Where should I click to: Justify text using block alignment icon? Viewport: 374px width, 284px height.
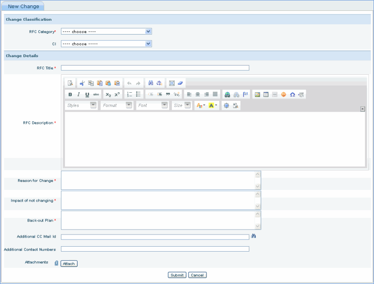215,95
